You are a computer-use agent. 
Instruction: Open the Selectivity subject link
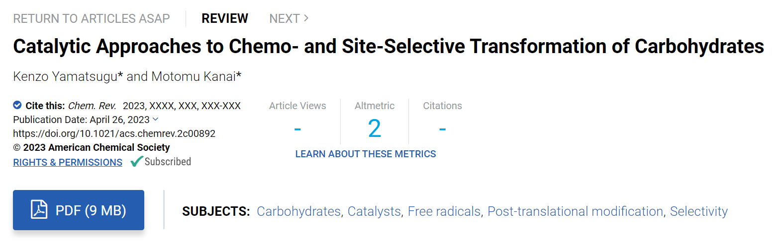(699, 211)
